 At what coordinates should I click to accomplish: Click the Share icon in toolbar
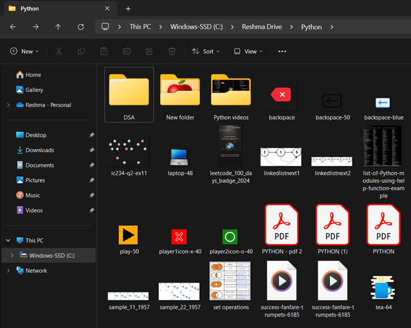[149, 52]
